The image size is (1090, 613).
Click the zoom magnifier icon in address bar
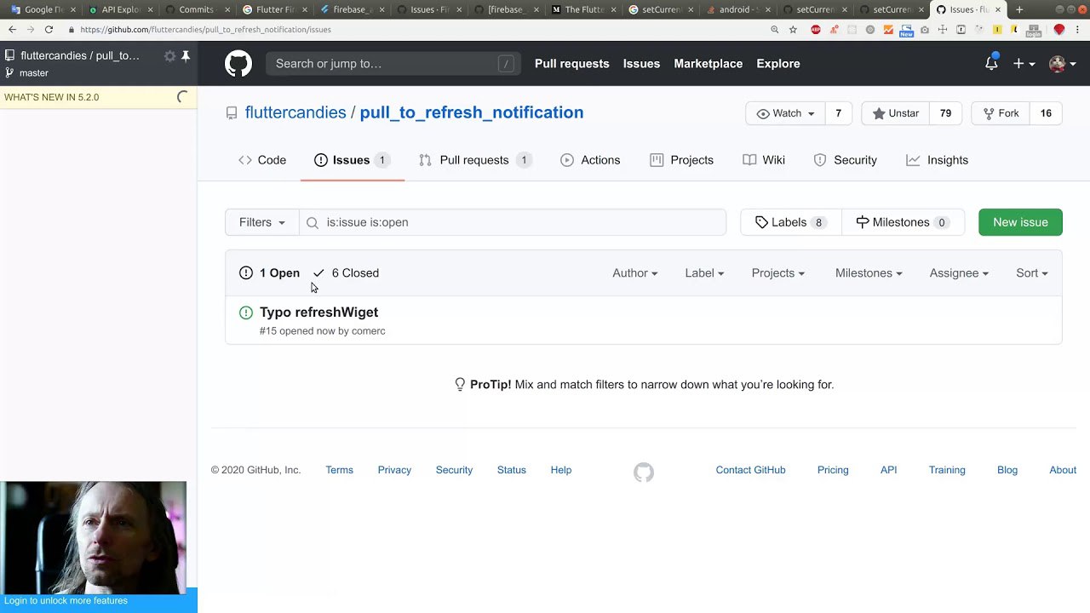(775, 29)
